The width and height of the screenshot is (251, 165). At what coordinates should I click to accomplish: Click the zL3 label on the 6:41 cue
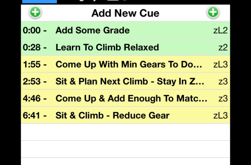220,115
